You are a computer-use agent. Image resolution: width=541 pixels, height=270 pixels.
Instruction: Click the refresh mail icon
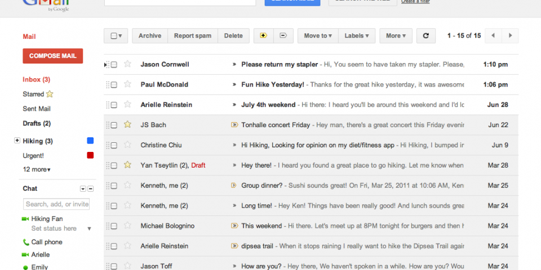click(425, 36)
